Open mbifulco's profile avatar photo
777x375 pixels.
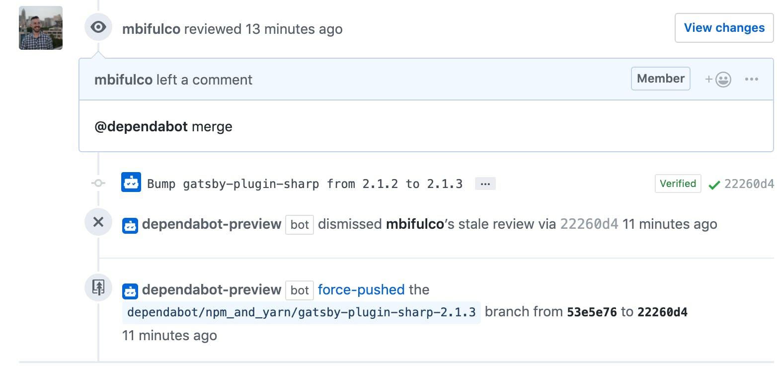[x=41, y=28]
